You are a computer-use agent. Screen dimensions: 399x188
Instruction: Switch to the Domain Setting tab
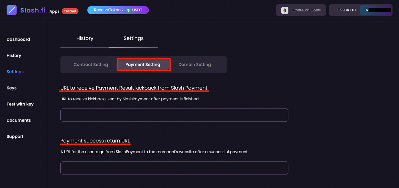[195, 65]
